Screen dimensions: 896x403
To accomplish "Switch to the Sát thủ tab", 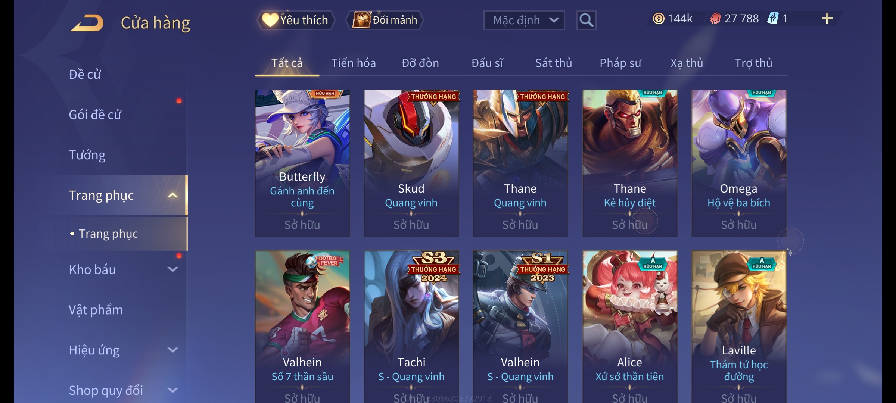I will click(x=554, y=63).
